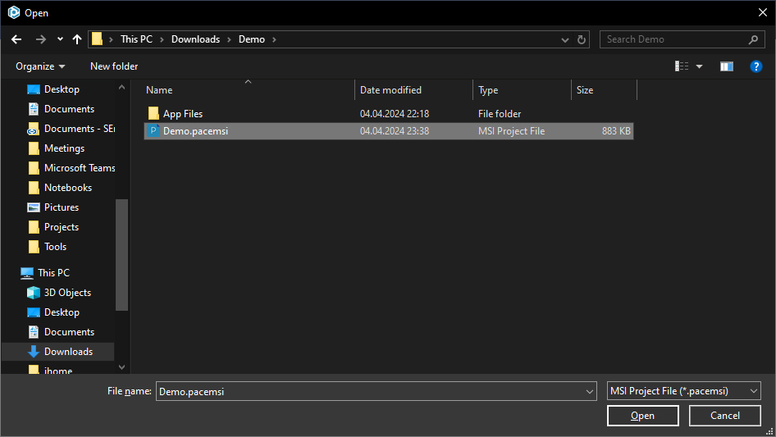Click the 3D Objects cube icon
The height and width of the screenshot is (437, 776).
coord(34,293)
